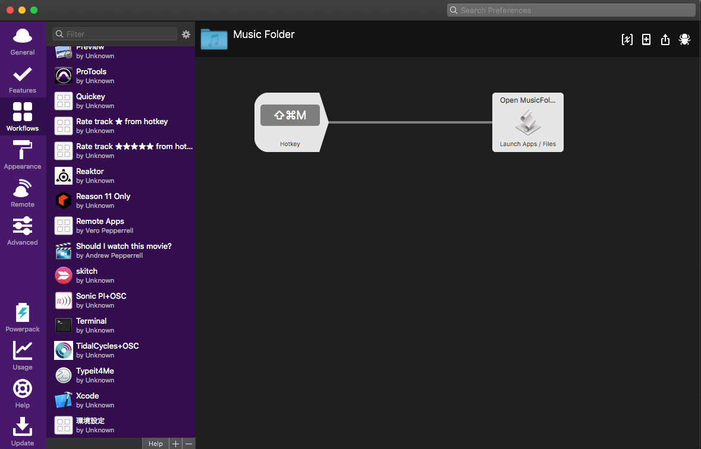Open the Usage statistics section

pos(23,355)
